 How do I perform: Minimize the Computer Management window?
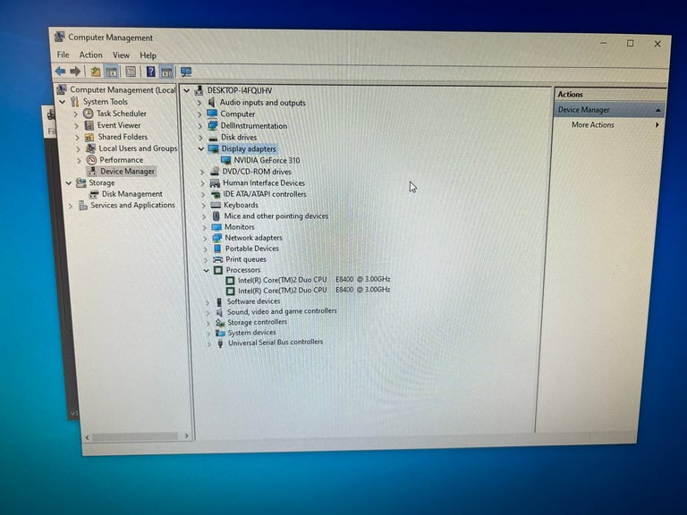(x=604, y=43)
